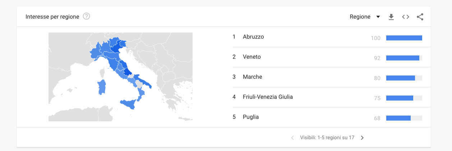The height and width of the screenshot is (151, 452).
Task: Download the region data as CSV
Action: click(391, 17)
